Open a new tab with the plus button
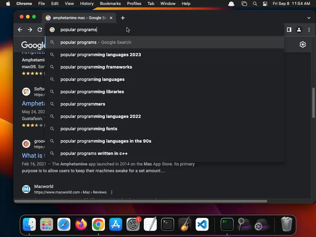316x237 pixels. click(123, 18)
